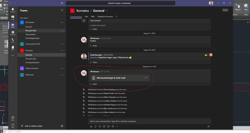Open the Chat section
Viewport: 250px width, 133px height.
click(x=13, y=18)
